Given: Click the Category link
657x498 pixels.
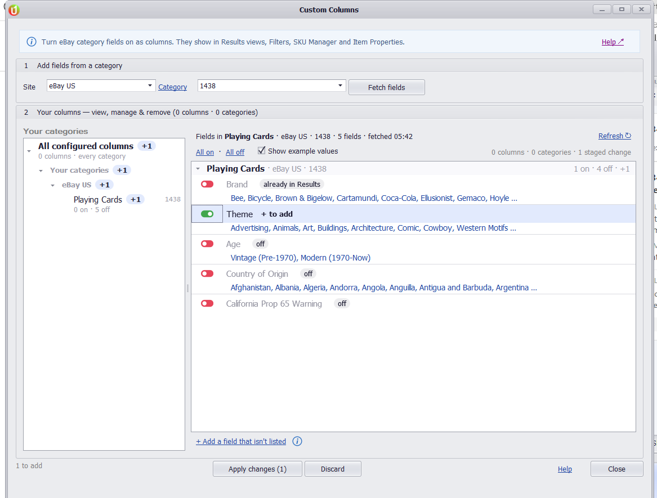Looking at the screenshot, I should [173, 87].
